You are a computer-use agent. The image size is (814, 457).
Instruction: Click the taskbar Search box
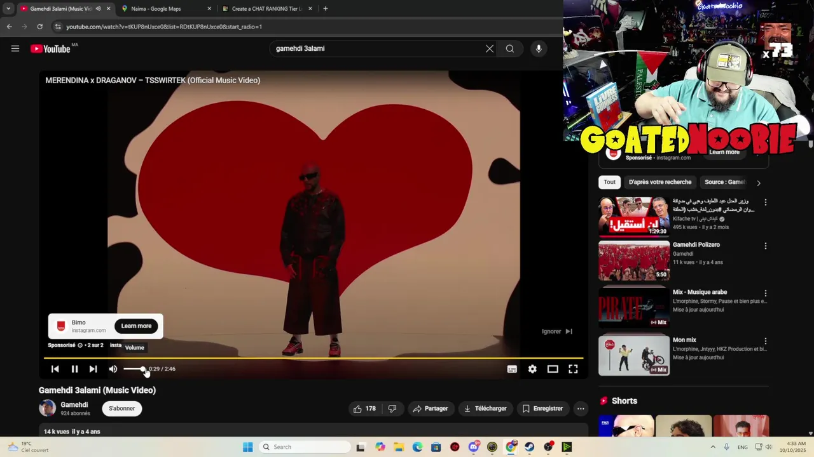click(305, 447)
